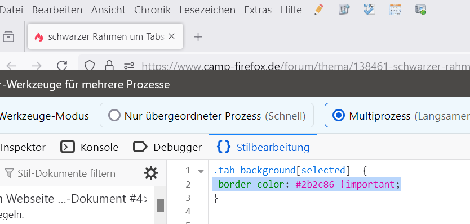Click the W3C validator checkmark icon
Viewport: 470px width, 224px height.
tap(369, 10)
